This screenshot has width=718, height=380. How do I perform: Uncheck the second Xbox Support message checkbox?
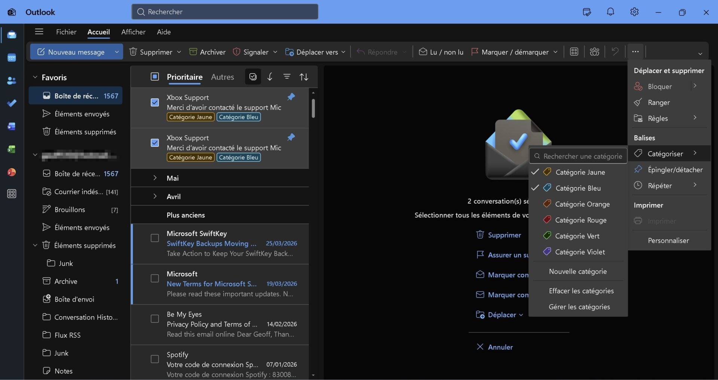(x=154, y=143)
